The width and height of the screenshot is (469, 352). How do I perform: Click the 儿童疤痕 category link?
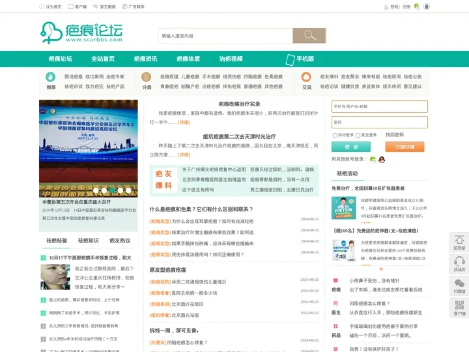pos(190,77)
